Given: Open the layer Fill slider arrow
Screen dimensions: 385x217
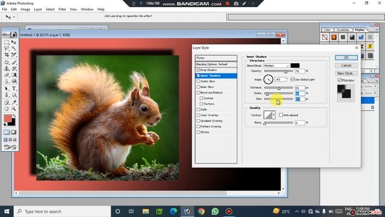Looking at the screenshot, I should (375, 93).
